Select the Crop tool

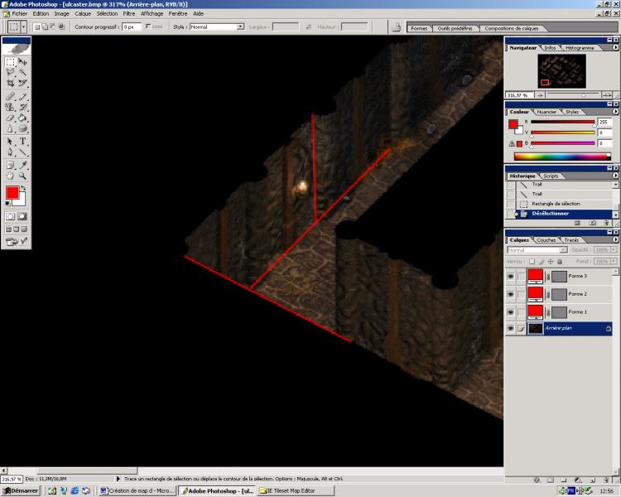tap(10, 83)
